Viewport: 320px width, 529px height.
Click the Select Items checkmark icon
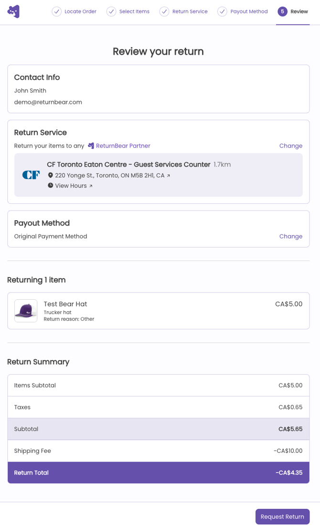111,11
